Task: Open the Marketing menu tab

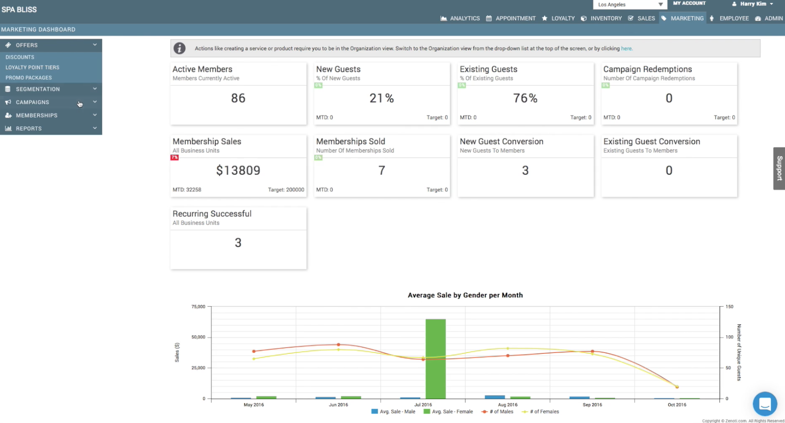Action: click(x=682, y=18)
